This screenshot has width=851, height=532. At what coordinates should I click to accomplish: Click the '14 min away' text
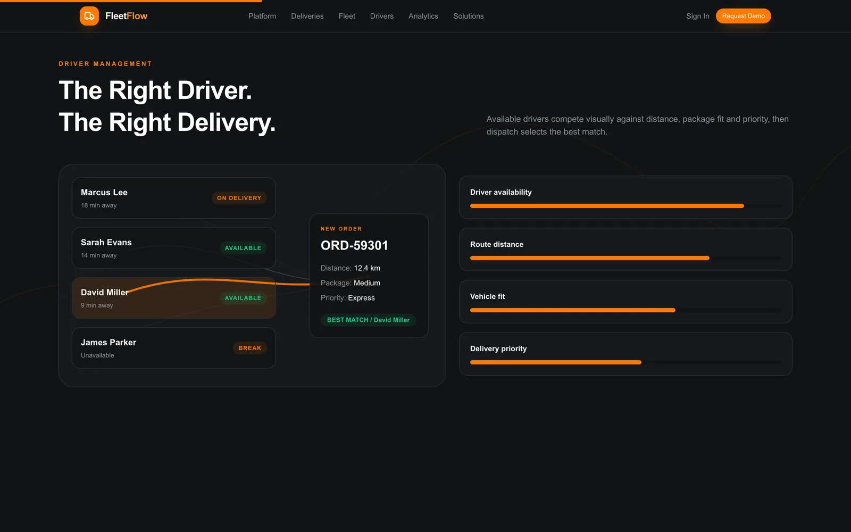[99, 255]
